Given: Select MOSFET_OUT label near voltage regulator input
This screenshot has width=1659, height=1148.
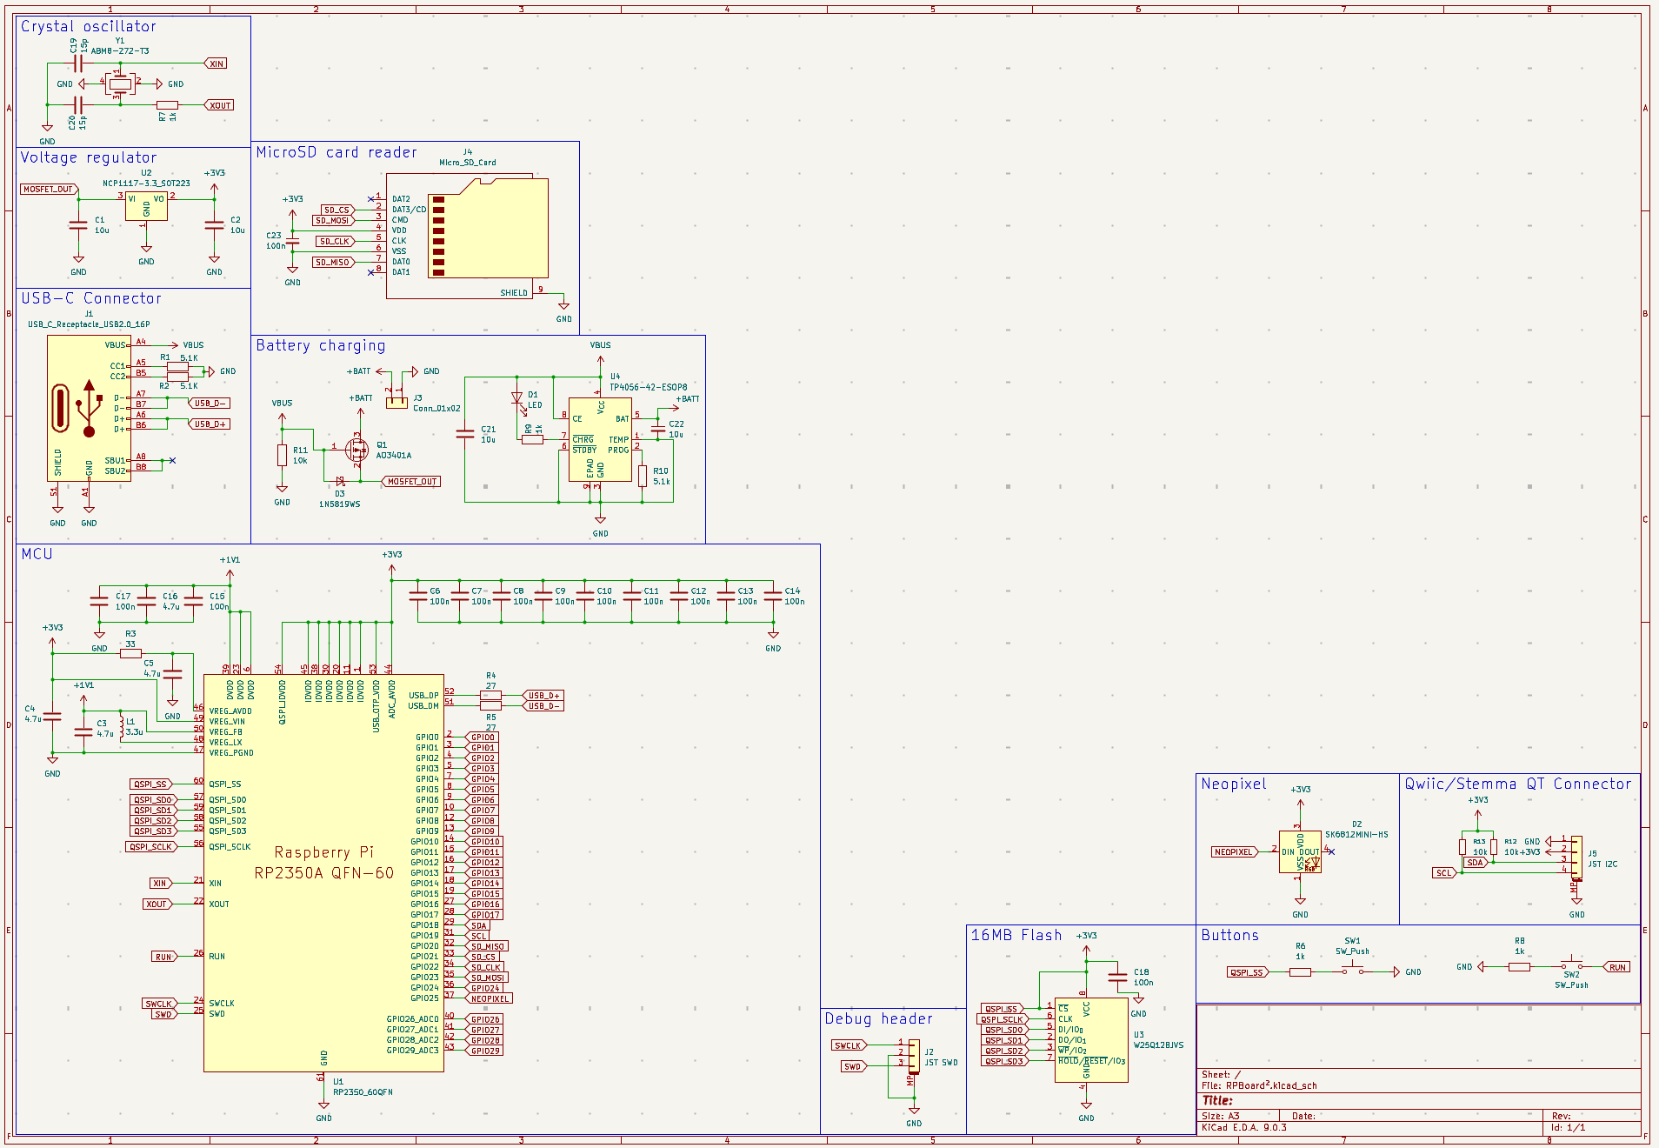Looking at the screenshot, I should point(49,189).
